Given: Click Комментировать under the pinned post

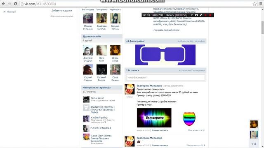Looking at the screenshot, I should (x=160, y=130).
